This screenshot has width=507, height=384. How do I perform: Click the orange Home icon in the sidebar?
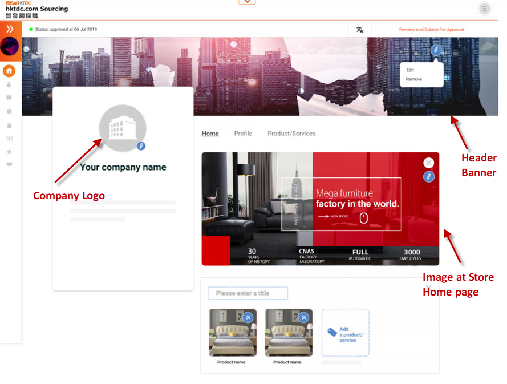click(9, 71)
